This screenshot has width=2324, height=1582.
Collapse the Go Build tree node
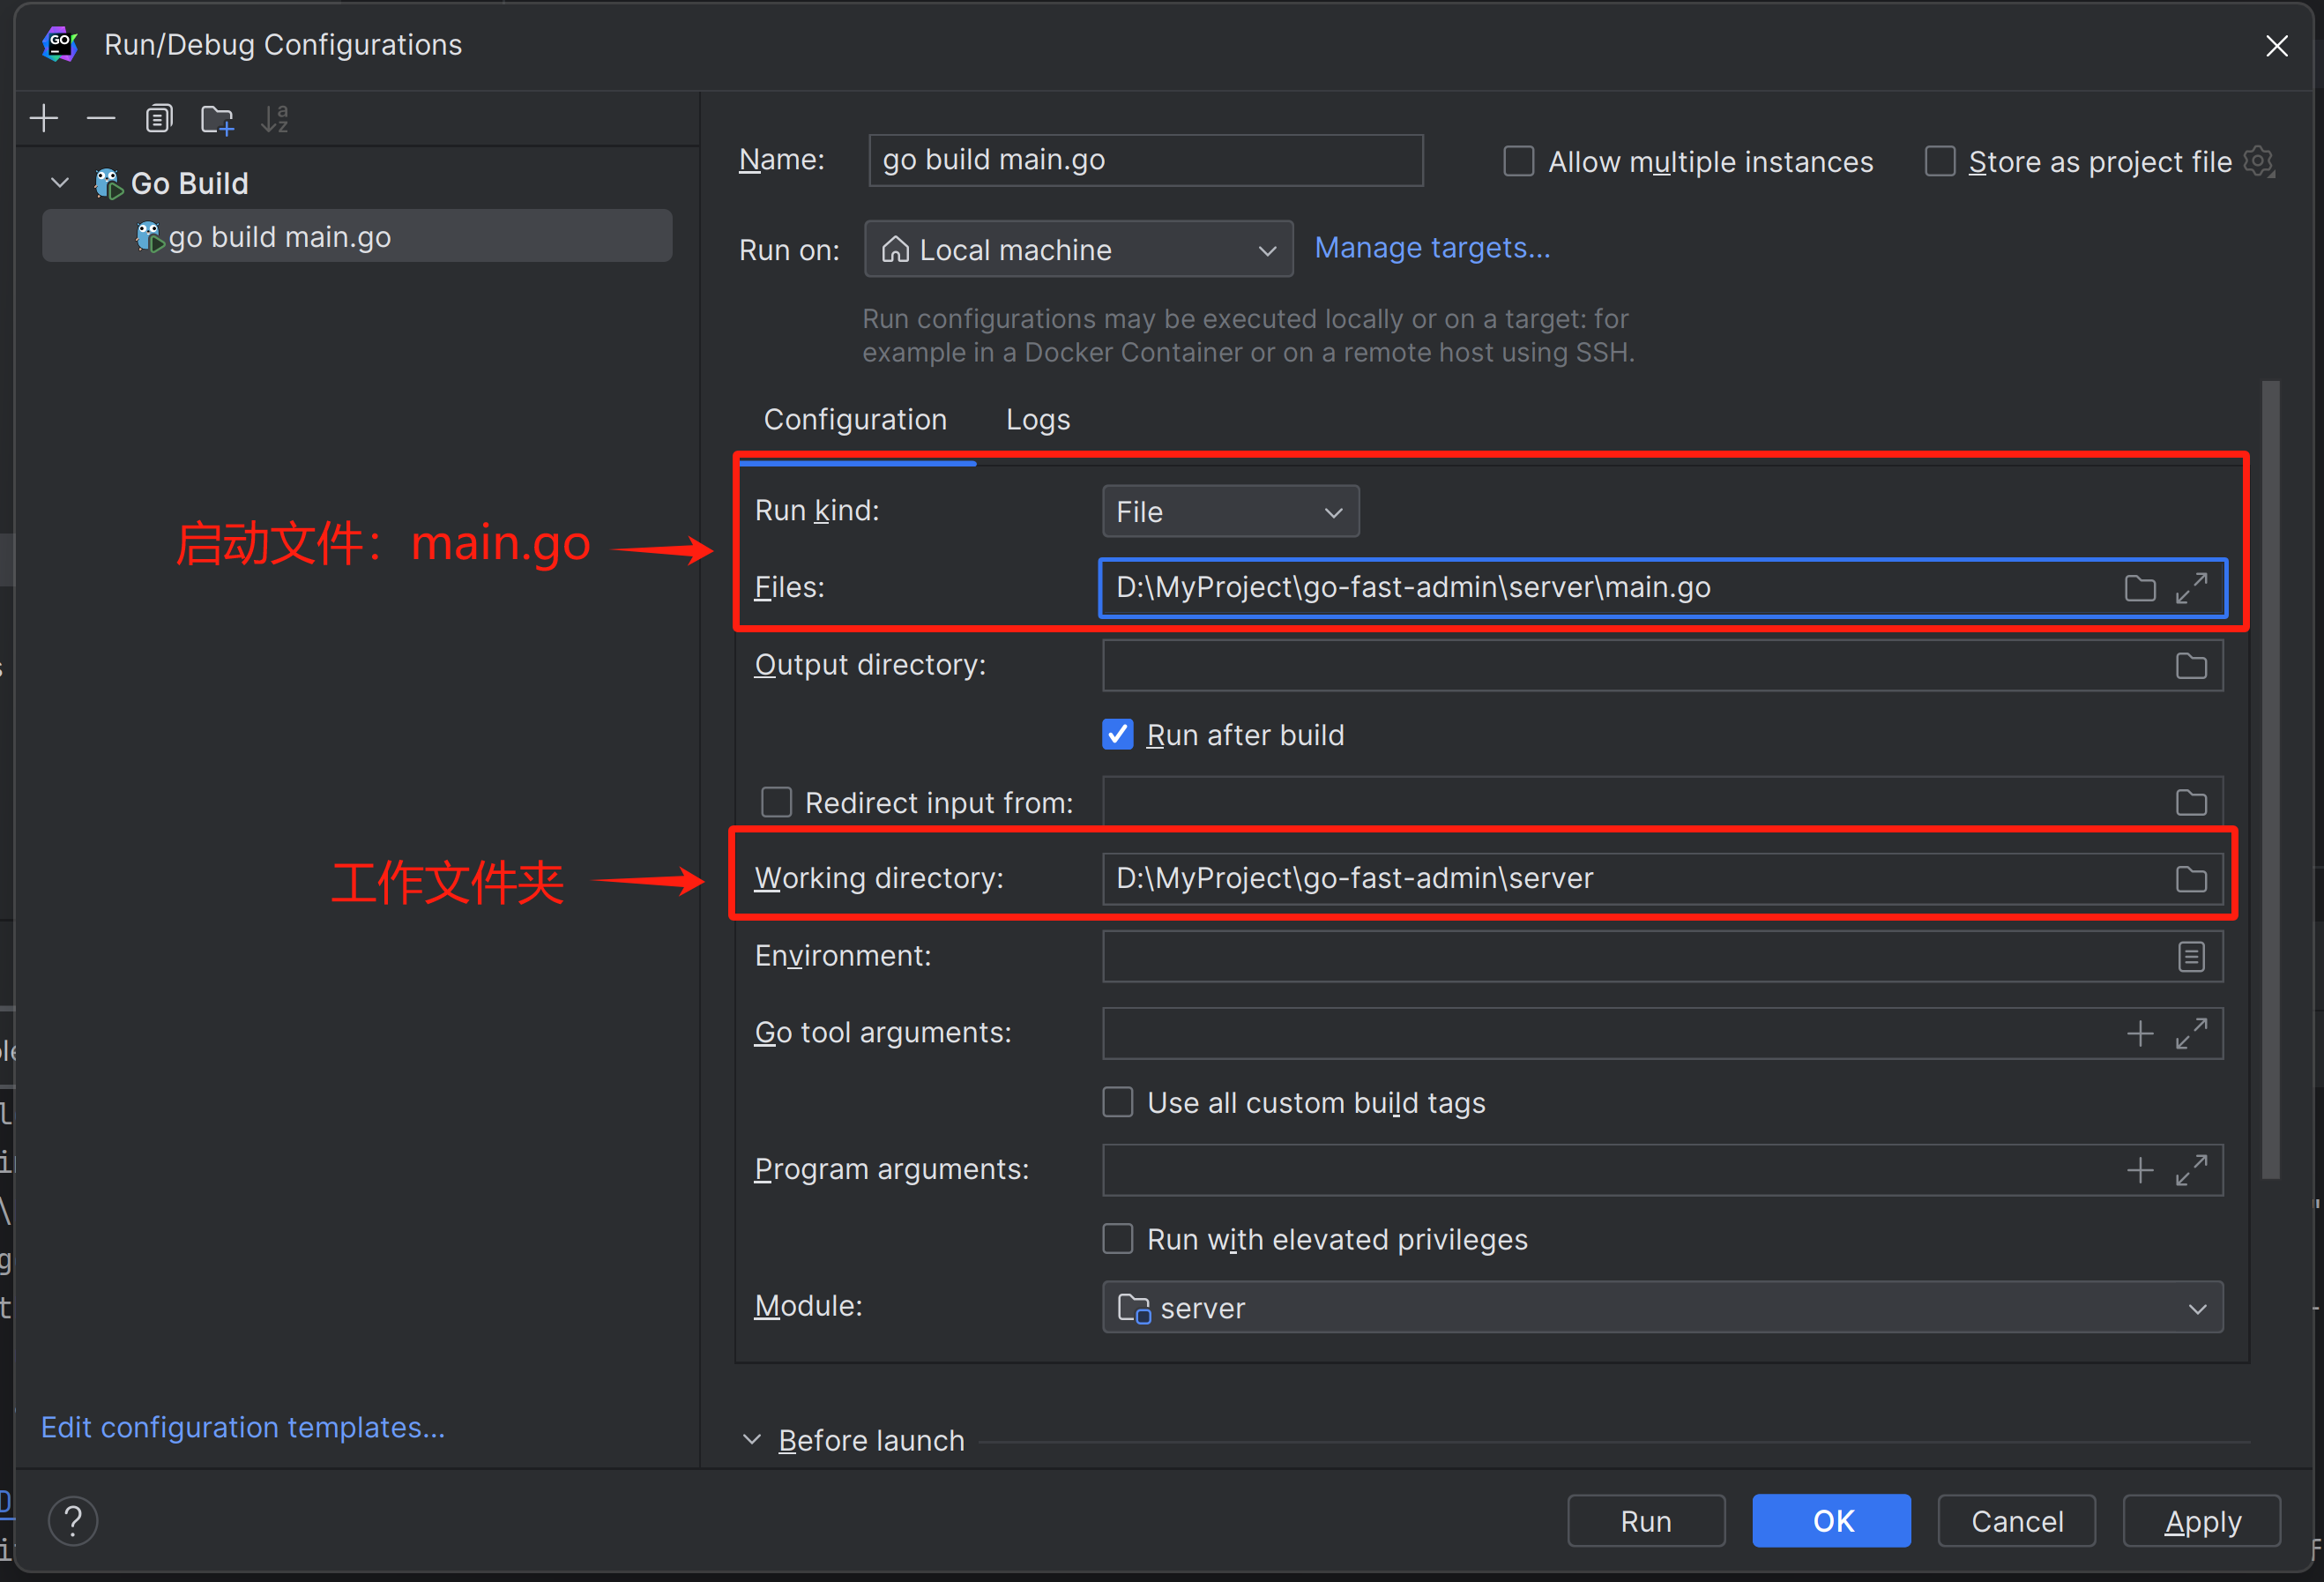point(60,183)
